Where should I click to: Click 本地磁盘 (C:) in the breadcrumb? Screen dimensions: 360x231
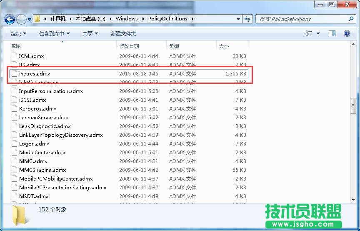point(90,19)
